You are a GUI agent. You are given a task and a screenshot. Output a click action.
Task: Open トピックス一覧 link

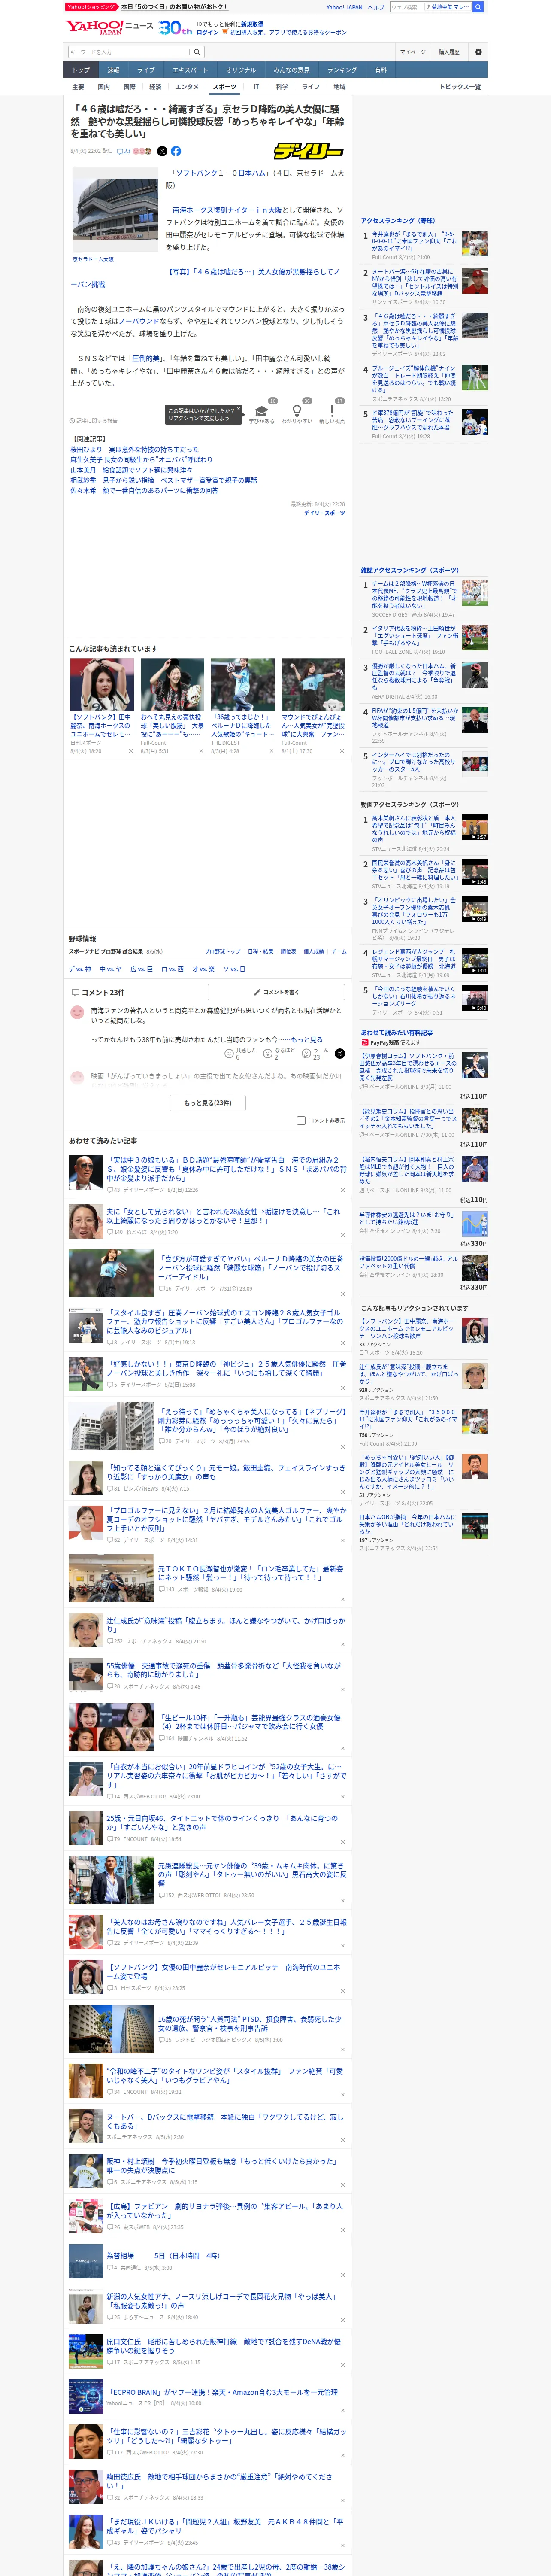(460, 87)
